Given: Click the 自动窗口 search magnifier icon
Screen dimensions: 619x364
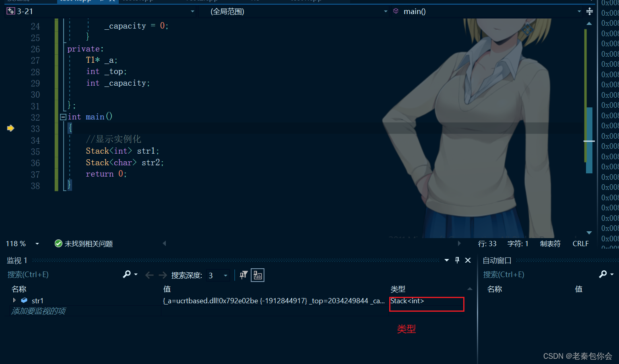Looking at the screenshot, I should [603, 274].
